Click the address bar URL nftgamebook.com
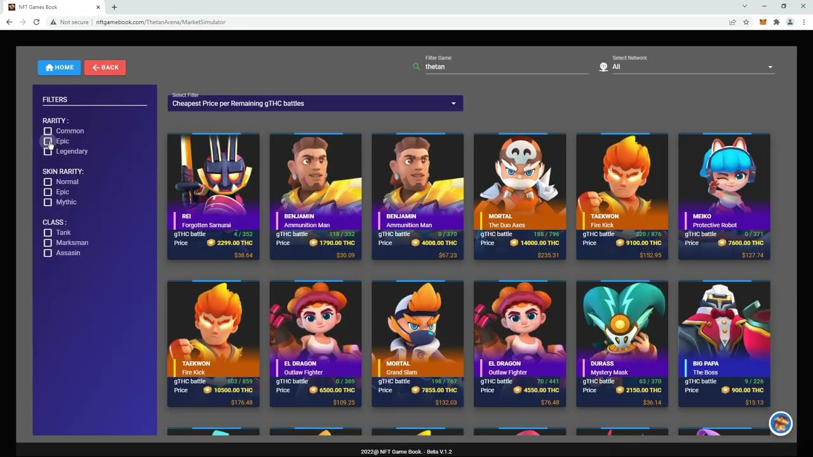This screenshot has width=813, height=457. pos(161,22)
